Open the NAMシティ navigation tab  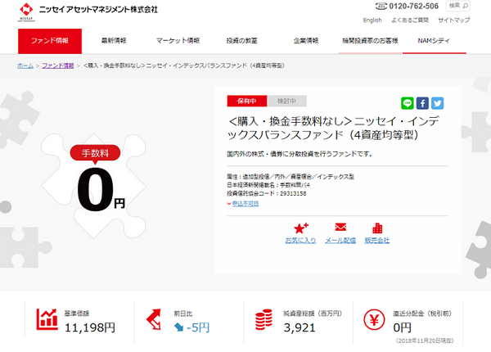(x=434, y=41)
